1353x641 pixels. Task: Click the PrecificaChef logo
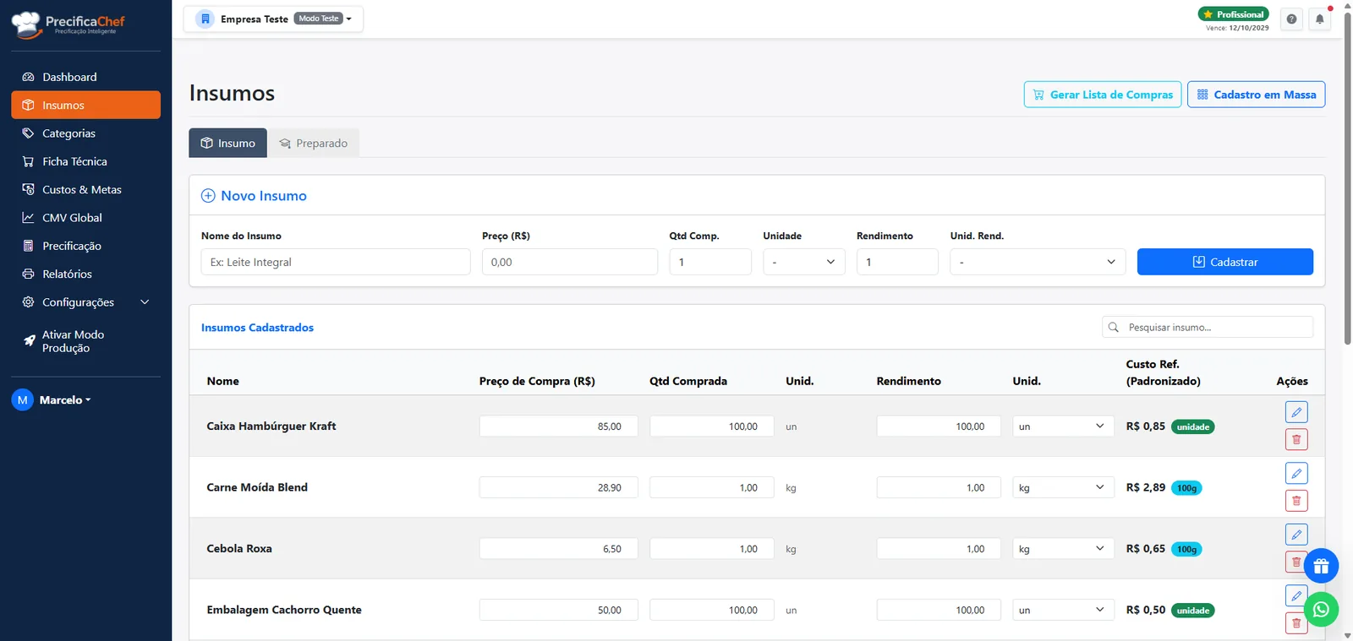[68, 24]
